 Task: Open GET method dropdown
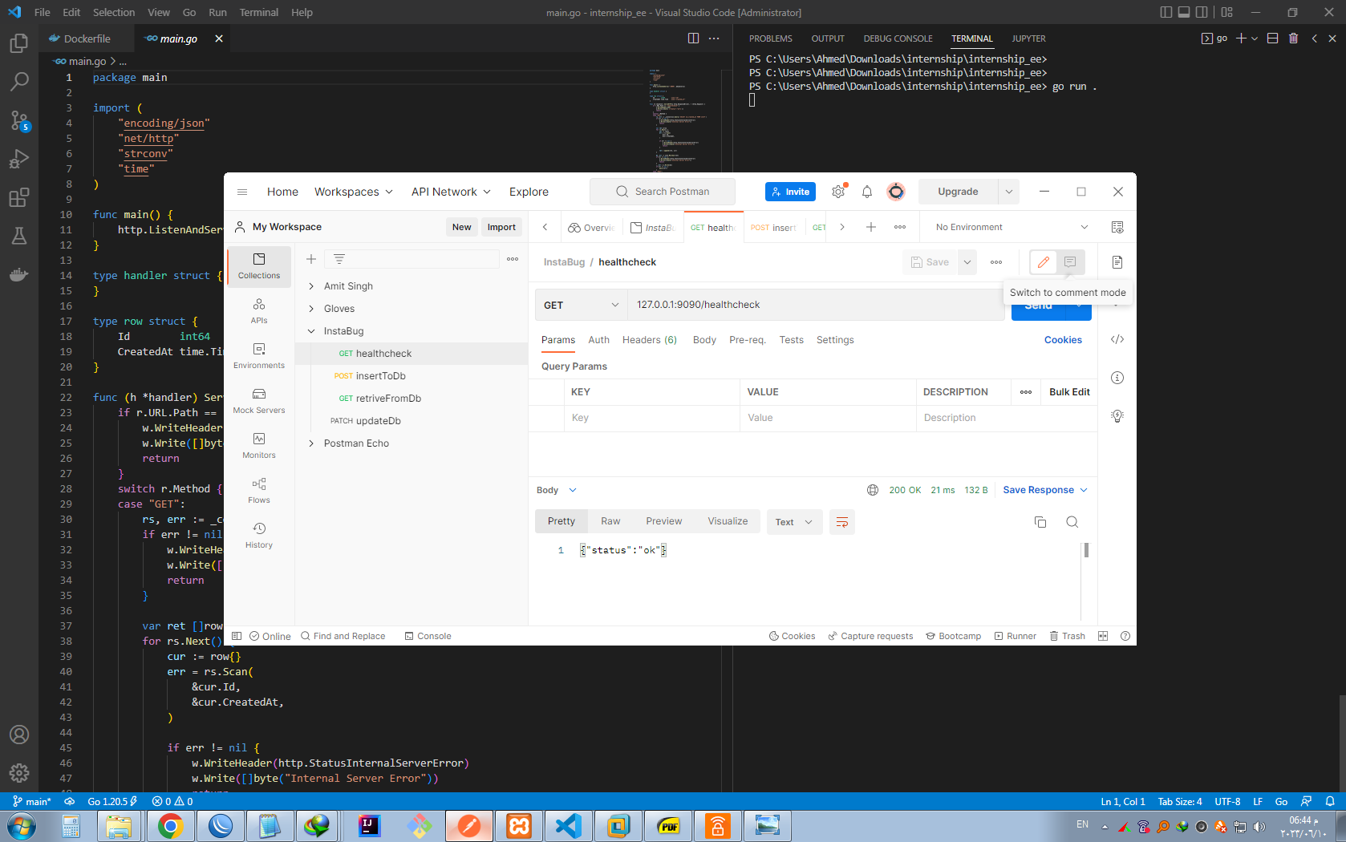pyautogui.click(x=582, y=305)
